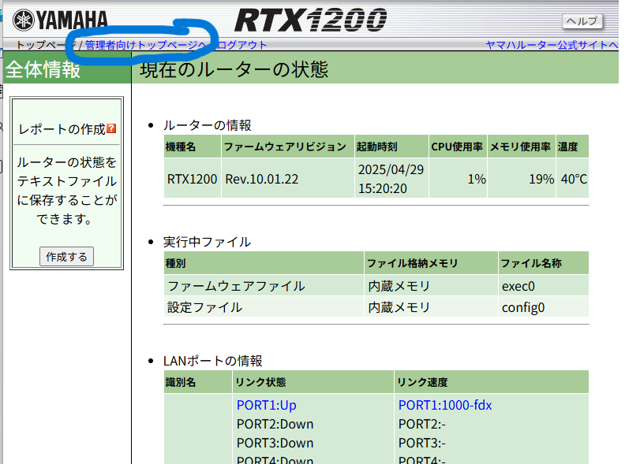Screen dimensions: 640x464
Task: Click the レポートの作成 panel title
Action: click(62, 129)
